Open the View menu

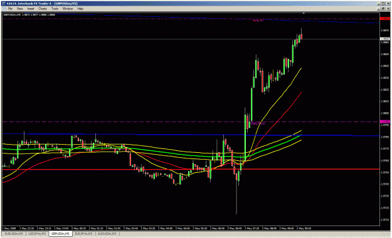(19, 9)
